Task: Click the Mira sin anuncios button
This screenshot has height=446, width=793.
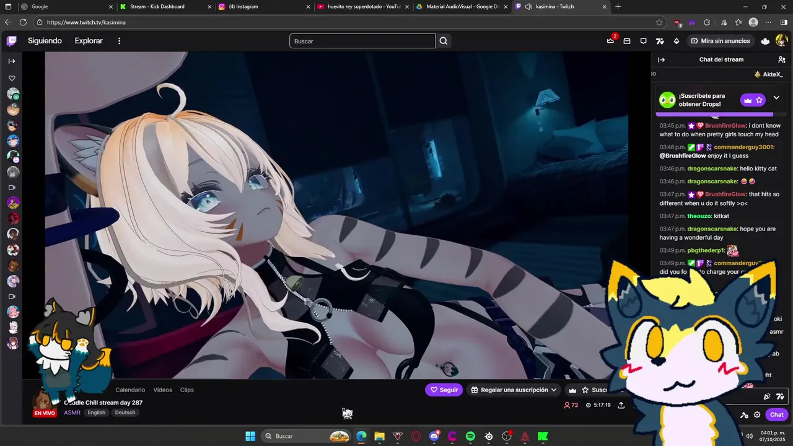Action: coord(721,41)
